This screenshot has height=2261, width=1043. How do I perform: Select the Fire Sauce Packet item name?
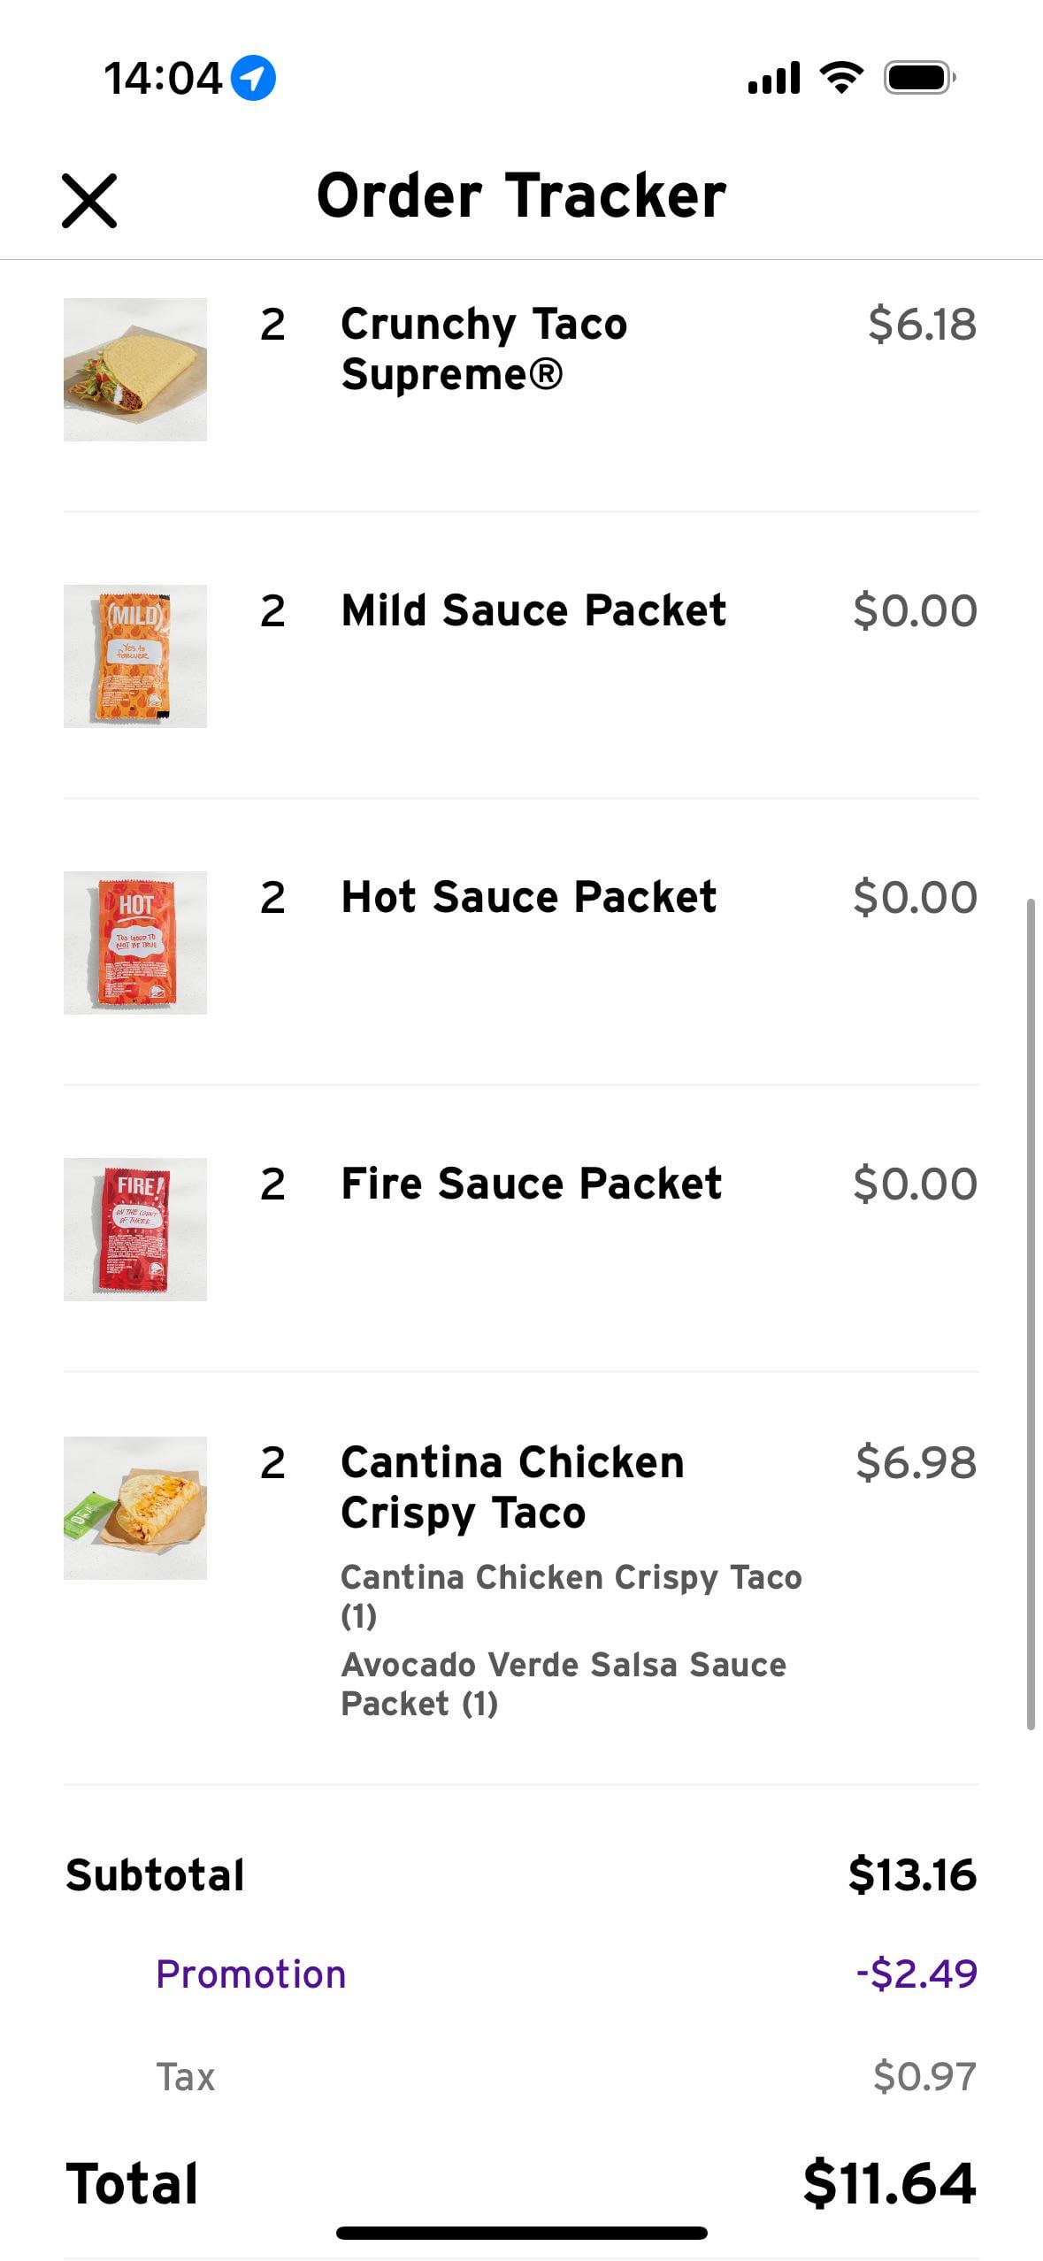click(531, 1184)
